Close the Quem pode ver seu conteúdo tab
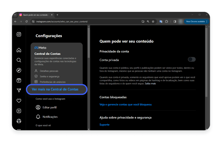The image size is (222, 142). click(52, 15)
